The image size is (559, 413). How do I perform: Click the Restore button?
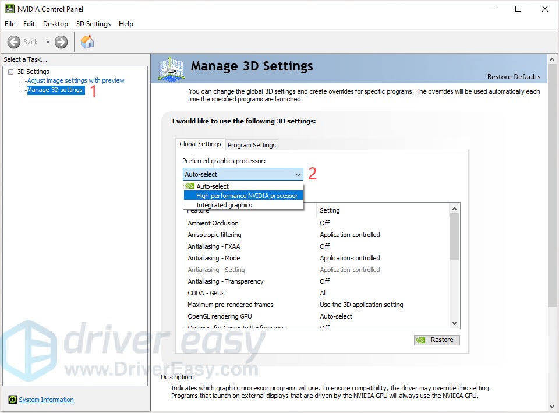click(436, 340)
